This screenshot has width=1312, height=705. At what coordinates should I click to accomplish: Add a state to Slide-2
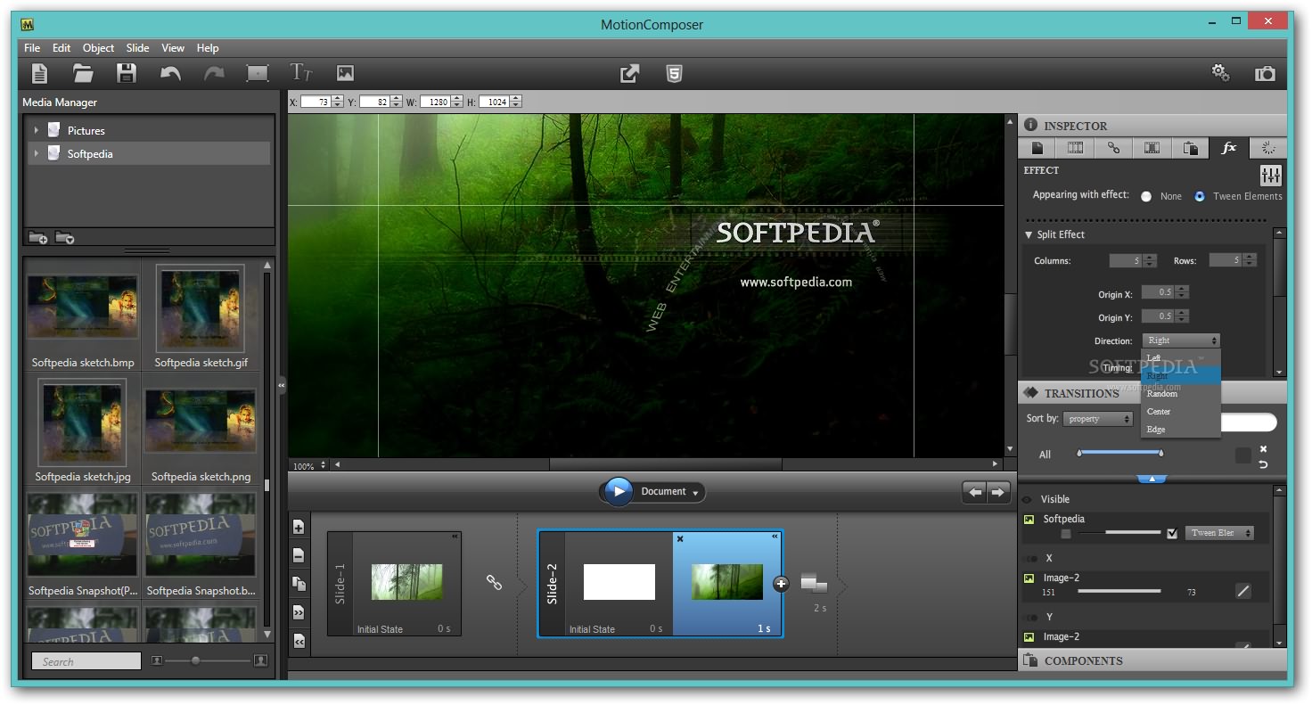pos(782,584)
